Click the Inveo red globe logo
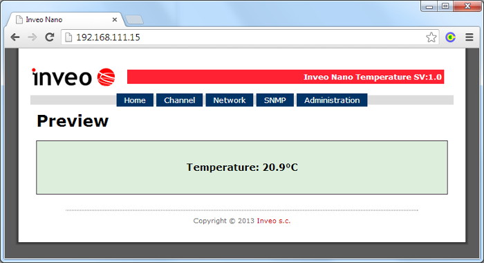Viewport: 484px width, 263px height. coord(106,77)
